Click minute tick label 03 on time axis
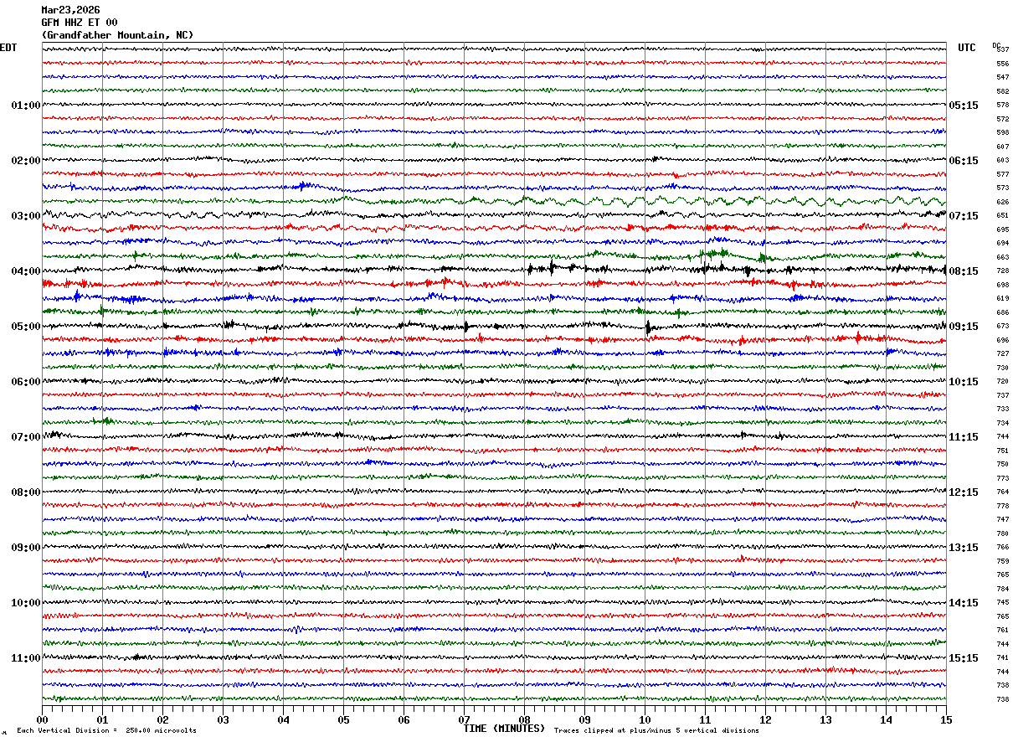Viewport: 1013px width, 742px height. pos(223,719)
